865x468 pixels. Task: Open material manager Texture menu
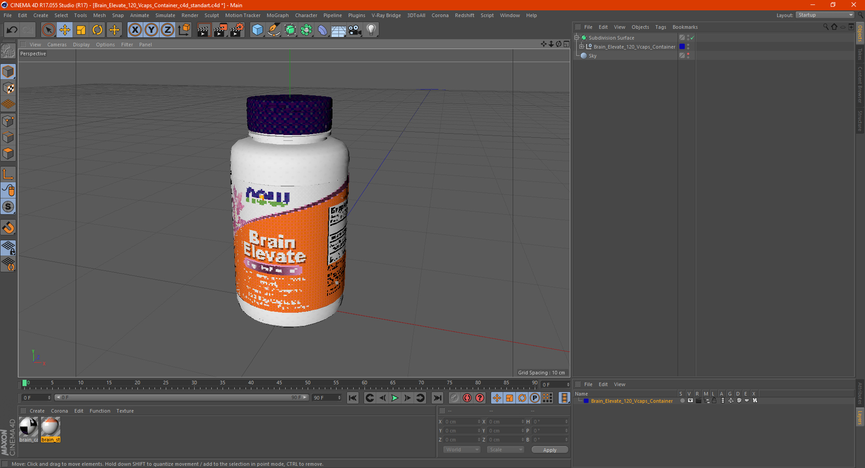125,411
